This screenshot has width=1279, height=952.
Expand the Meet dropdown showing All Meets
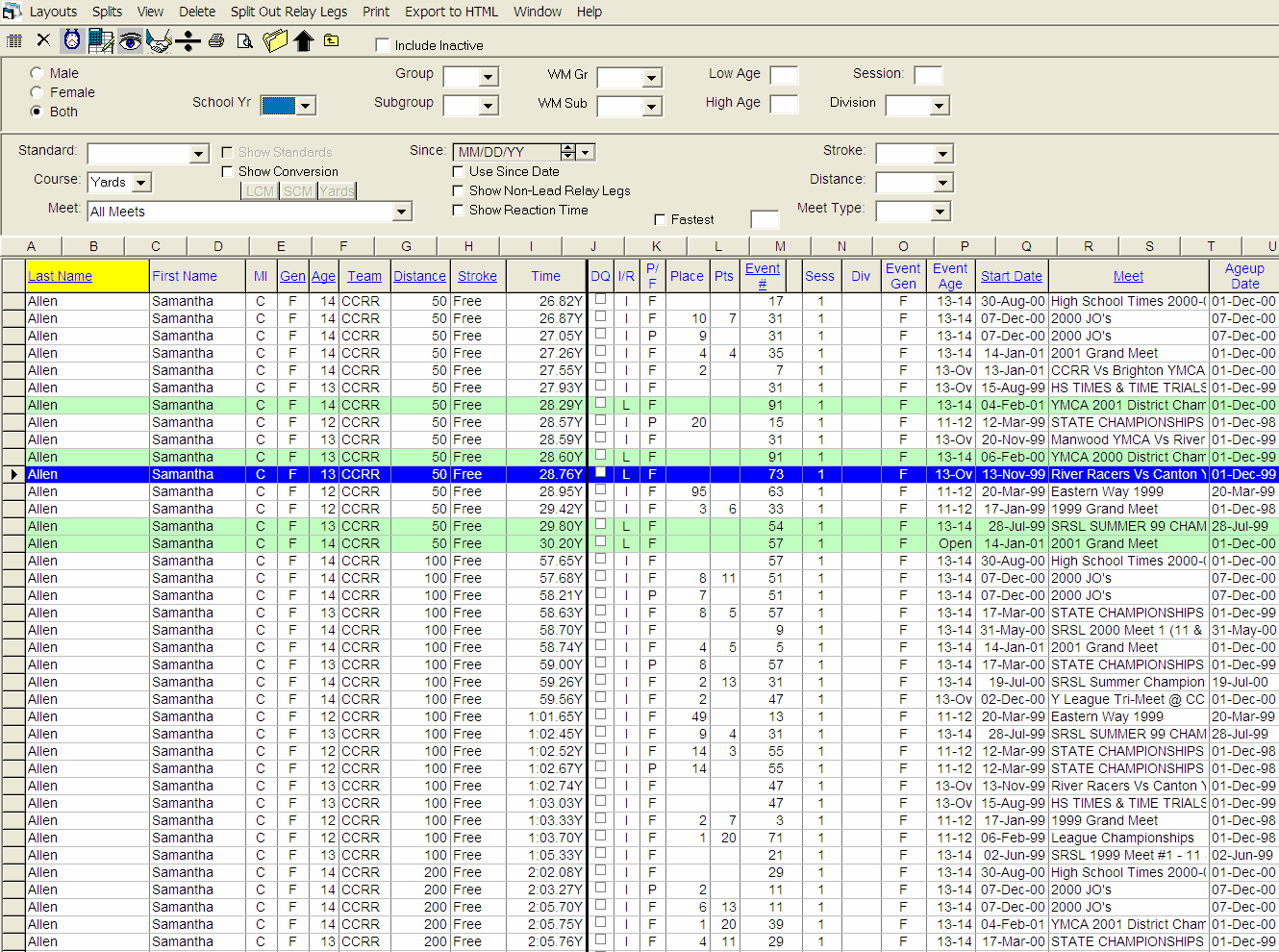[402, 212]
